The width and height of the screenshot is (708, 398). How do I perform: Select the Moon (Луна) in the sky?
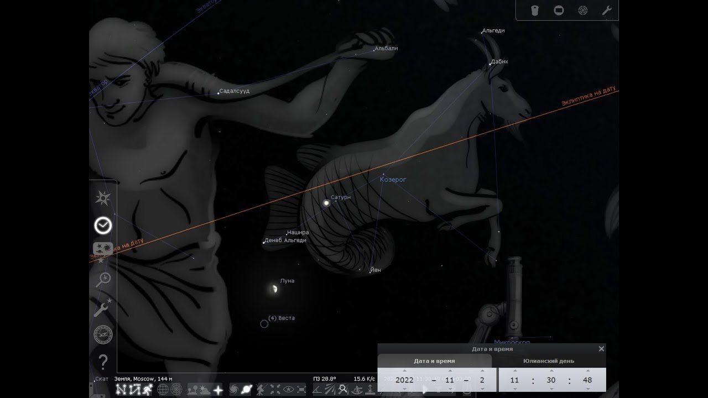coord(273,289)
